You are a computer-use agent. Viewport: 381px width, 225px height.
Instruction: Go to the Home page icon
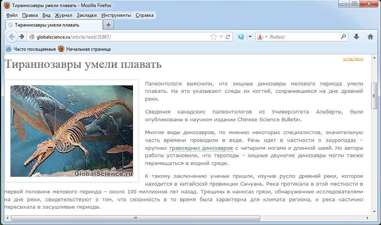[370, 37]
